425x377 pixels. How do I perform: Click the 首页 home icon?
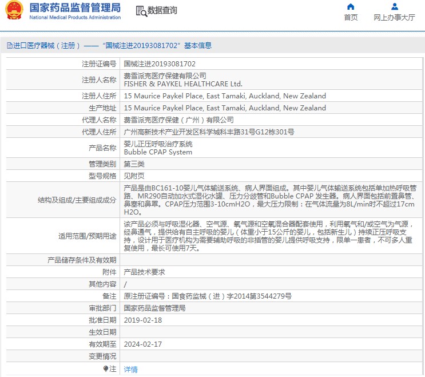(x=351, y=6)
